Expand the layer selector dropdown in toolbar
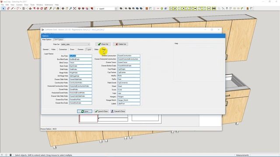Image resolution: width=280 pixels, height=157 pixels. coord(116,9)
